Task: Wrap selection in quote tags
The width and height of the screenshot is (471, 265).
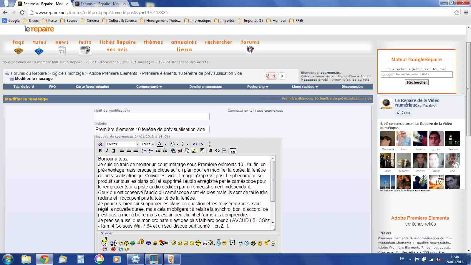Action: (202, 151)
